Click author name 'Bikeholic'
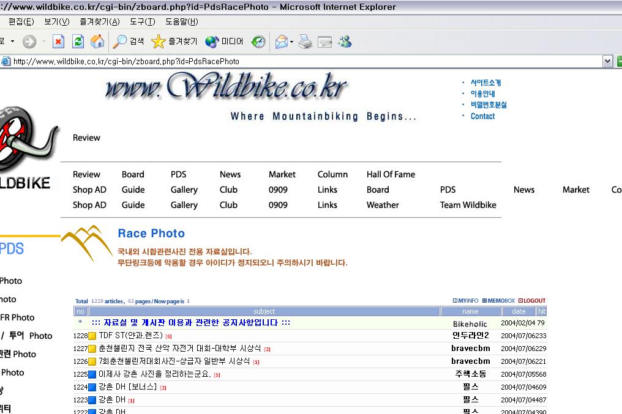This screenshot has height=414, width=622. pos(470,323)
